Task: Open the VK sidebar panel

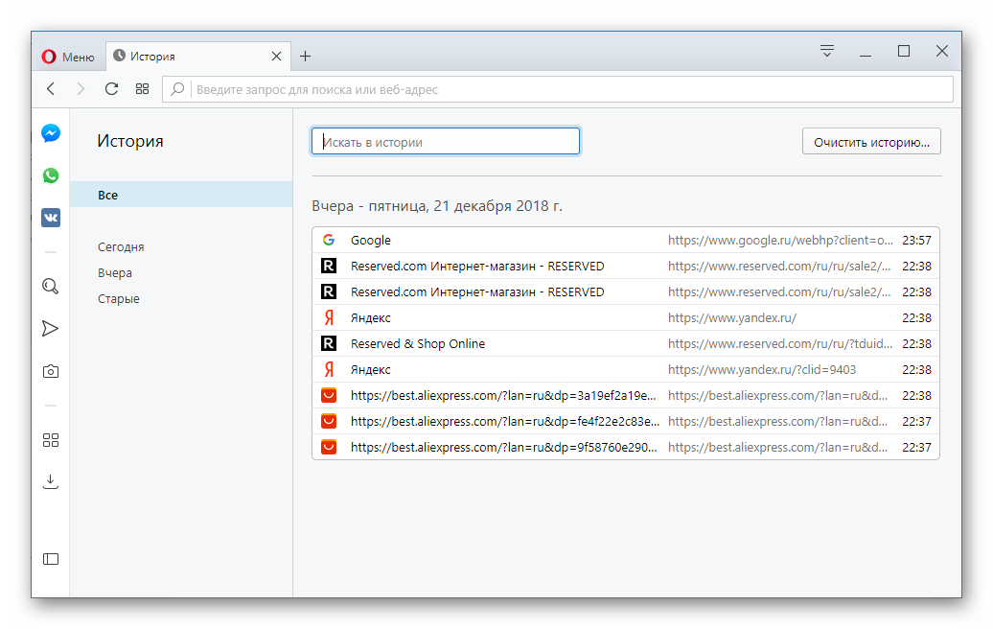Action: point(51,218)
